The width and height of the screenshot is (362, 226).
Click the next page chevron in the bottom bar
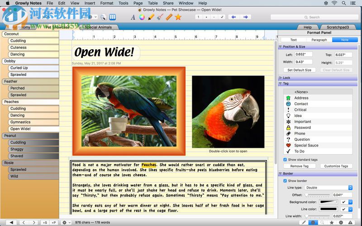33,222
